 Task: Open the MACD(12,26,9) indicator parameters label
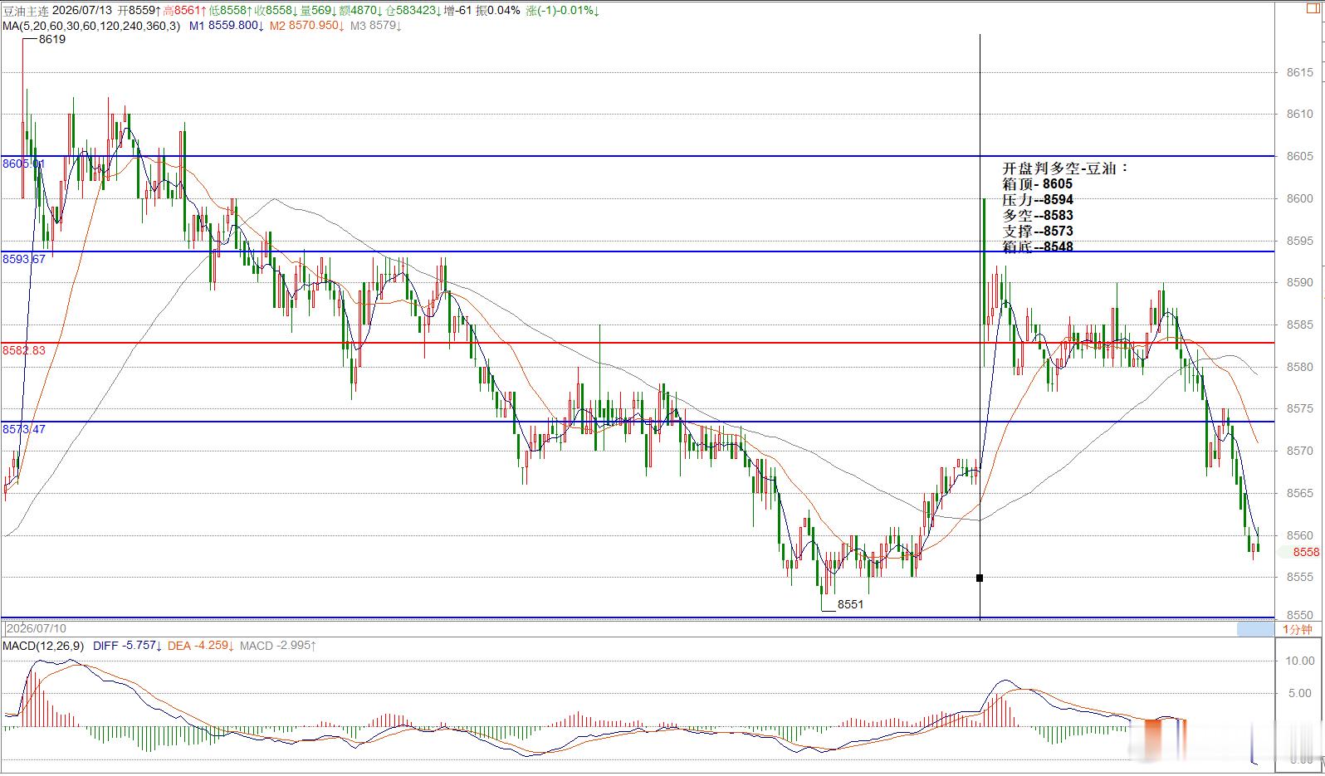click(43, 645)
